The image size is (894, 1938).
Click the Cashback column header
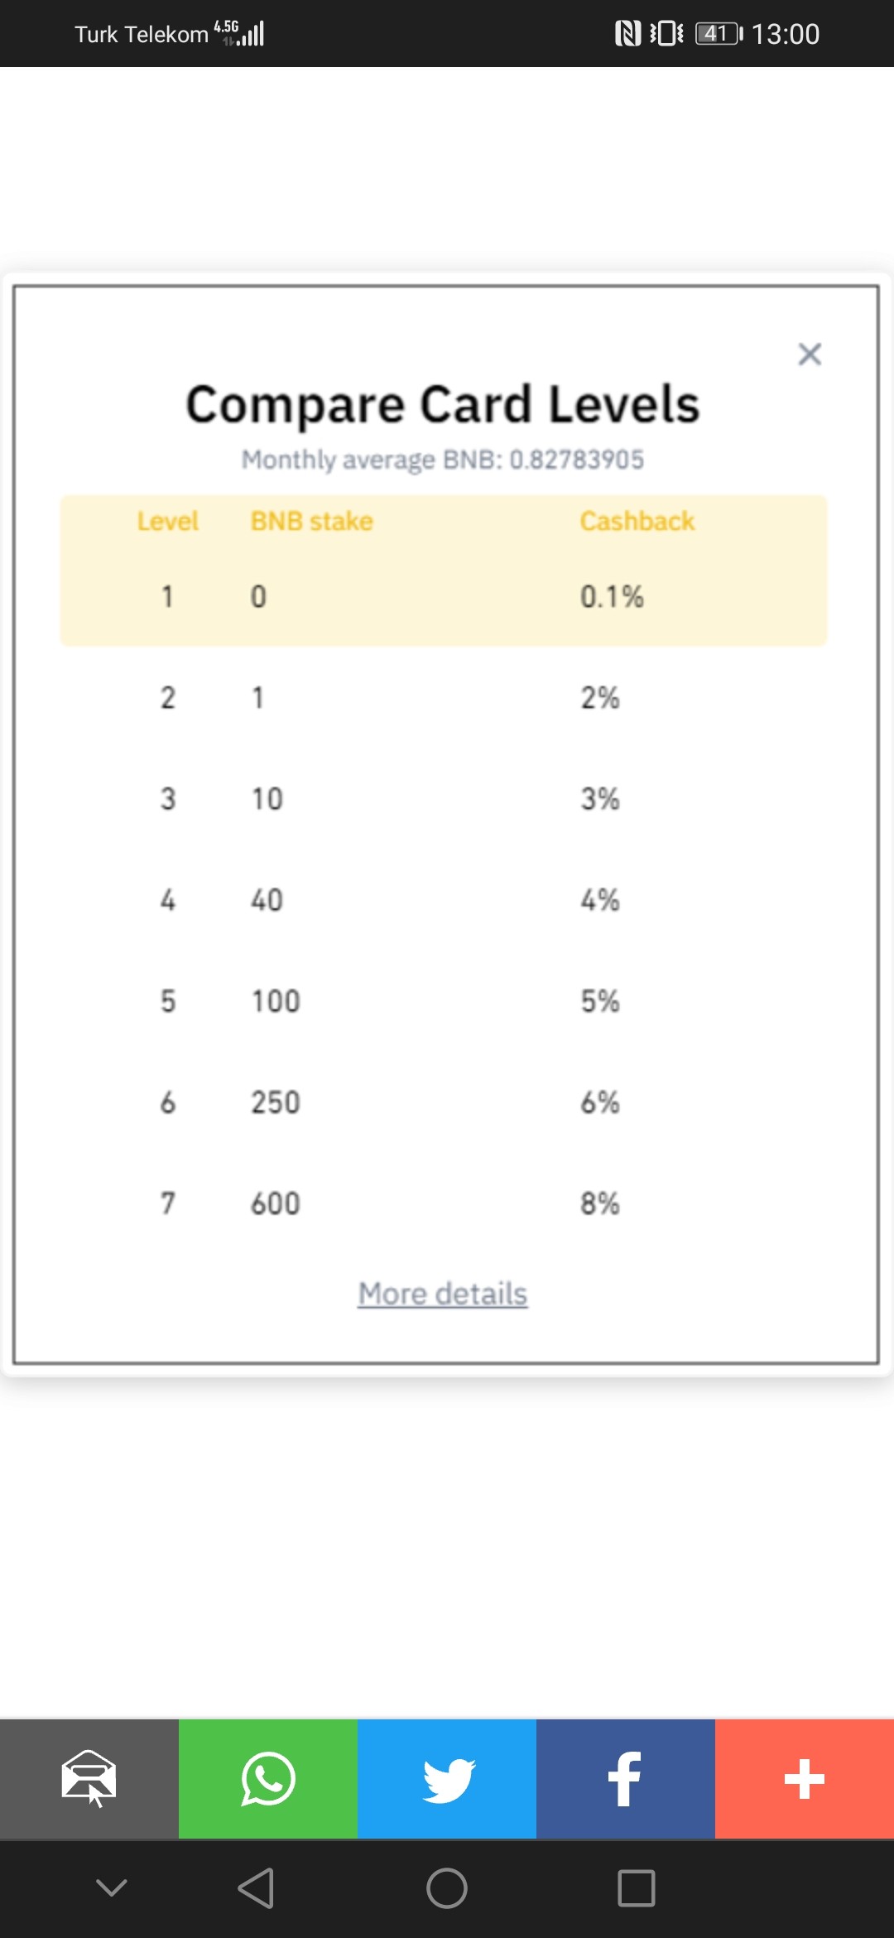pos(637,521)
